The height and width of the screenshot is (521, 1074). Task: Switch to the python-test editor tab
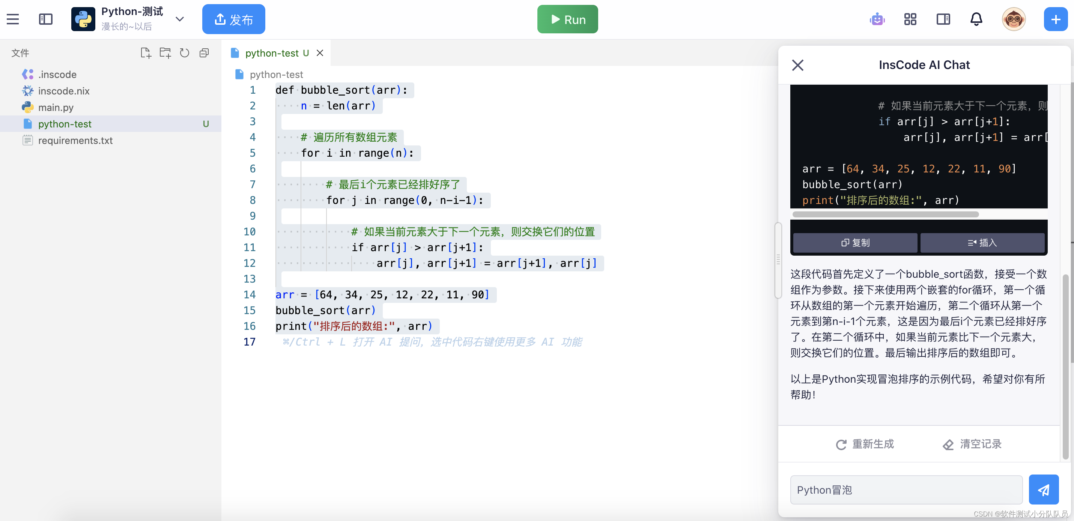point(271,53)
